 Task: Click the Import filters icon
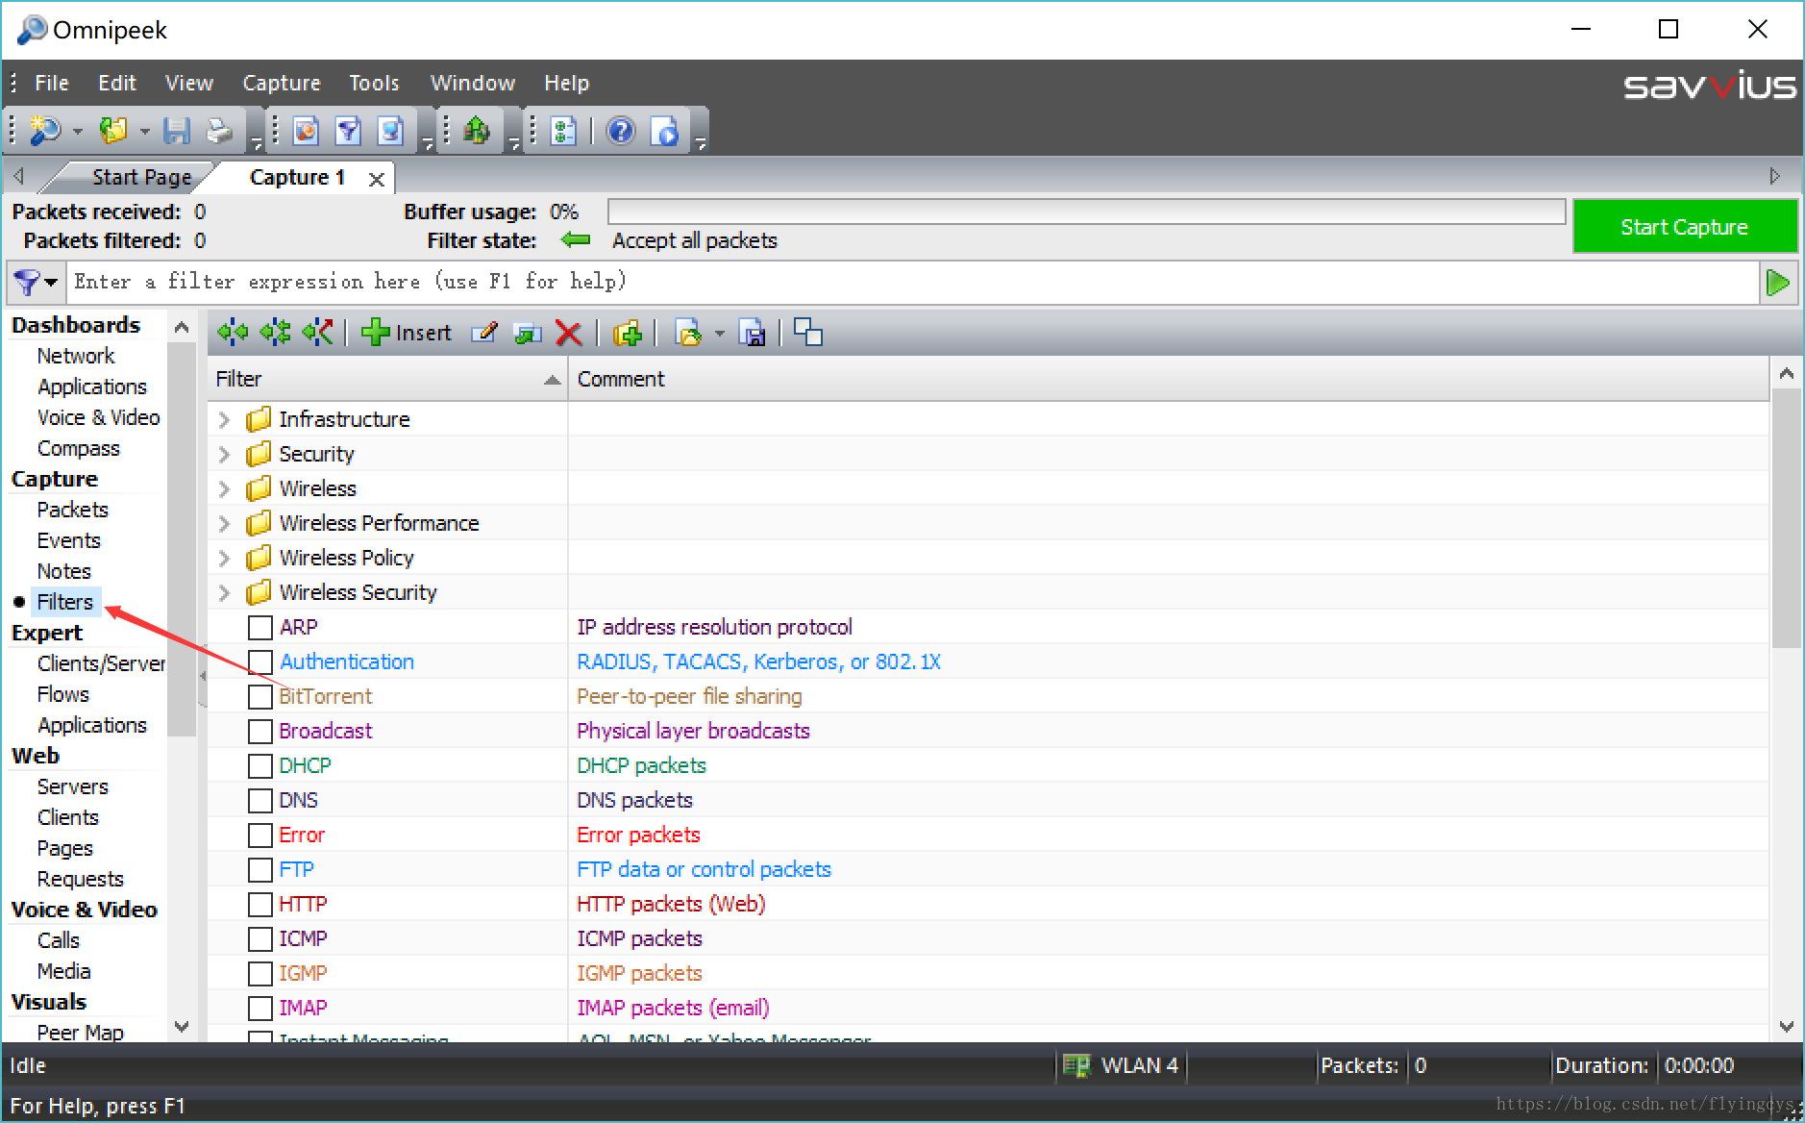click(689, 333)
